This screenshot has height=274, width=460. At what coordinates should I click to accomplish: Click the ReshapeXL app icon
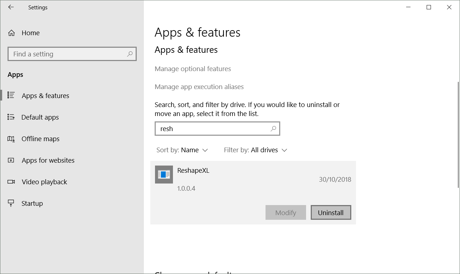click(x=164, y=175)
